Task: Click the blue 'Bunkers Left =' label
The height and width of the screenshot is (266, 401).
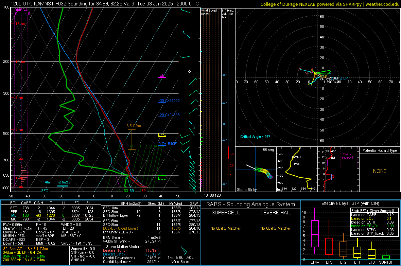Action: tap(114, 254)
